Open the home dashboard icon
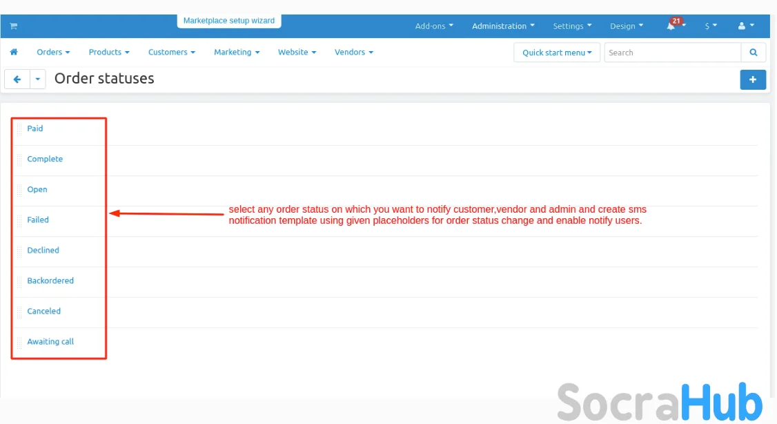Screen dimensions: 777x424 point(14,52)
